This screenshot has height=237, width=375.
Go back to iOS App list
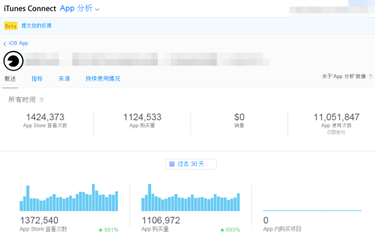click(x=16, y=43)
